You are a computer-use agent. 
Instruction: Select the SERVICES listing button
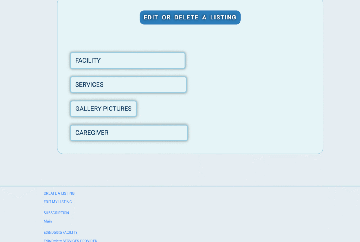(128, 85)
